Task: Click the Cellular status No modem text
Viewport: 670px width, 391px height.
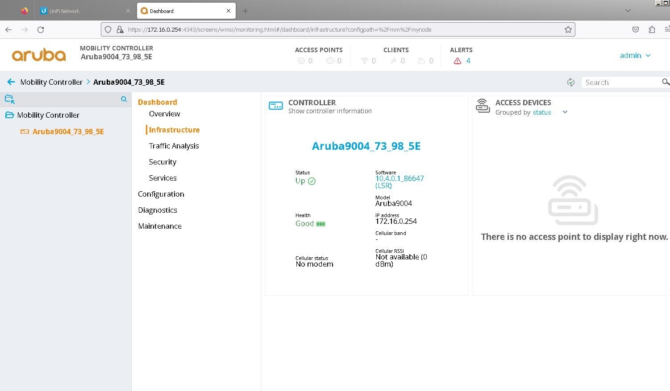Action: pos(314,264)
